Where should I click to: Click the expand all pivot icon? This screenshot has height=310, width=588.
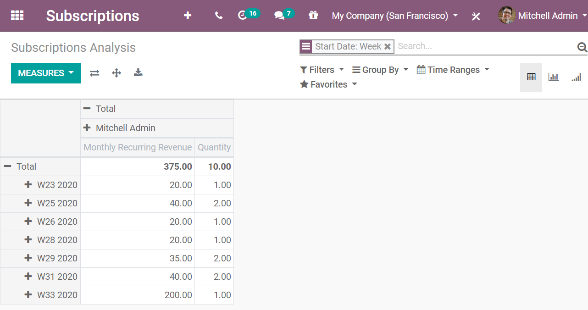point(116,72)
